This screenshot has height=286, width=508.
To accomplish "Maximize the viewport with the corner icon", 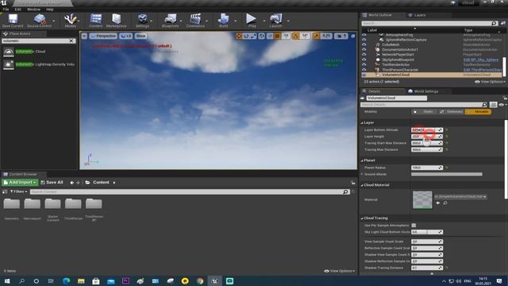I will click(352, 36).
